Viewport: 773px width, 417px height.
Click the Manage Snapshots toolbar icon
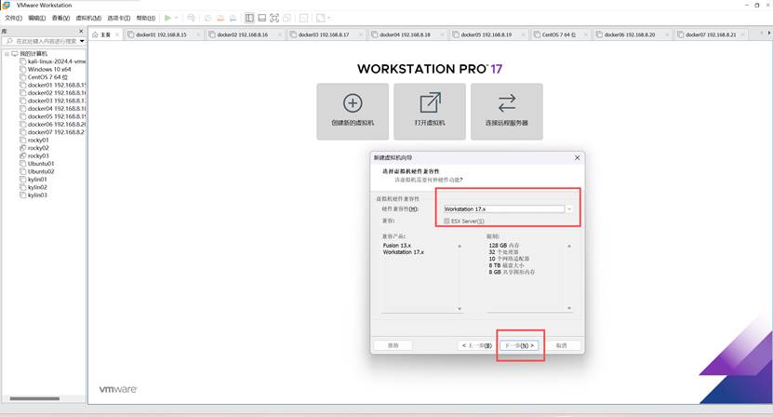pyautogui.click(x=233, y=18)
